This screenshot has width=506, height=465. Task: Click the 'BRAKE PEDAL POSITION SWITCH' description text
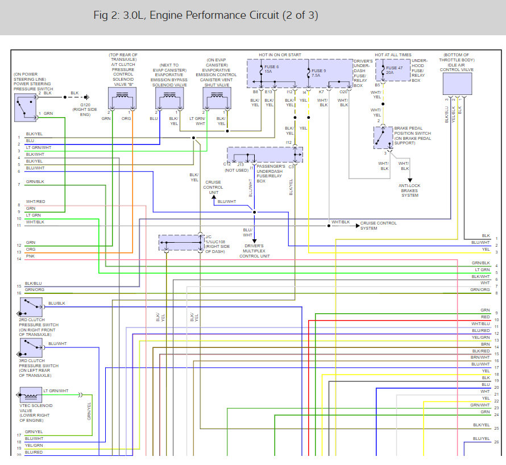[412, 135]
